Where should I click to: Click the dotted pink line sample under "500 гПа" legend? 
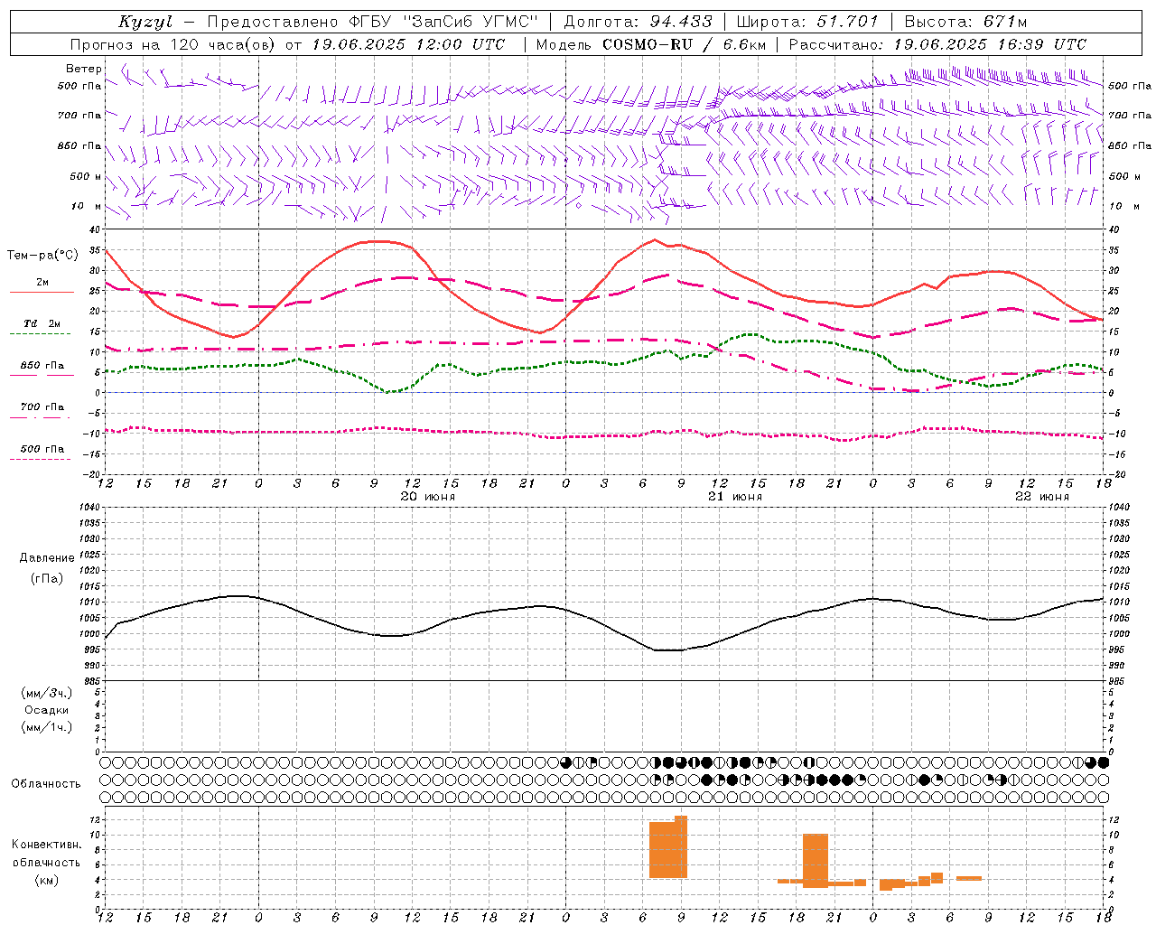tap(41, 459)
